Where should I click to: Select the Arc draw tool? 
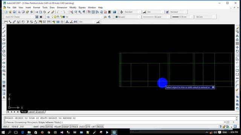(4, 47)
